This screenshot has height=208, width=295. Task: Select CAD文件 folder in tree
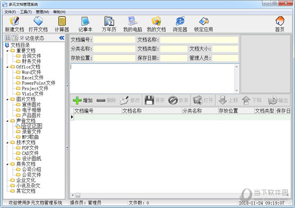click(x=30, y=154)
